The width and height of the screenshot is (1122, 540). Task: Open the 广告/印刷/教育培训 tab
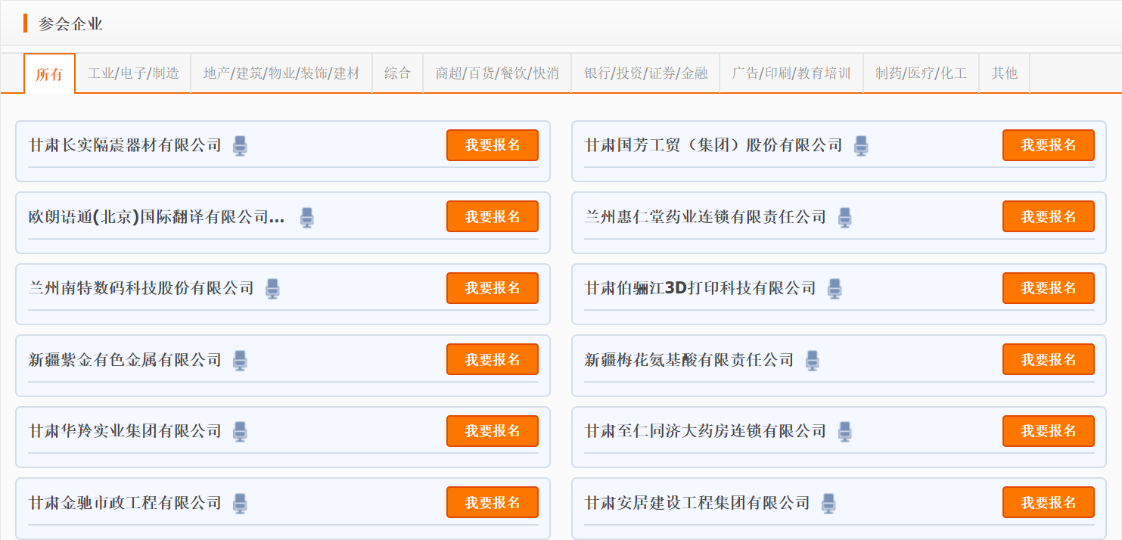click(791, 73)
